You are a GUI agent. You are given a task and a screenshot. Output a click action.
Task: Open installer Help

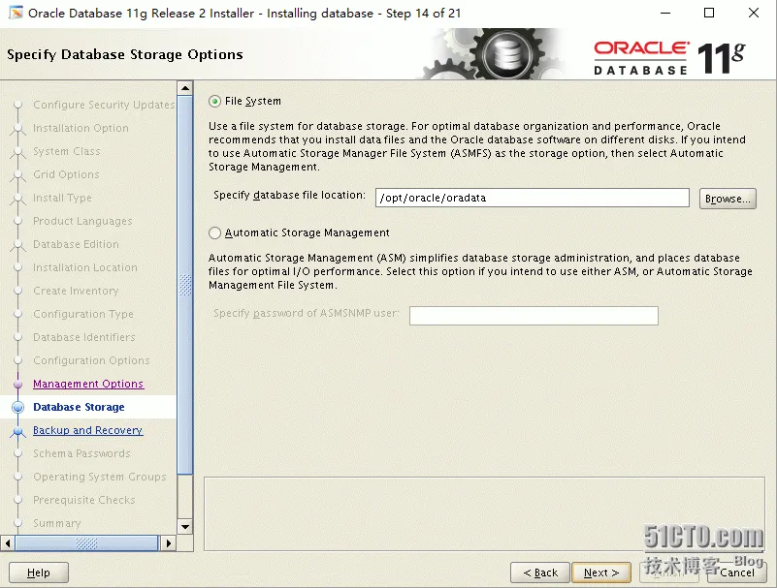39,573
